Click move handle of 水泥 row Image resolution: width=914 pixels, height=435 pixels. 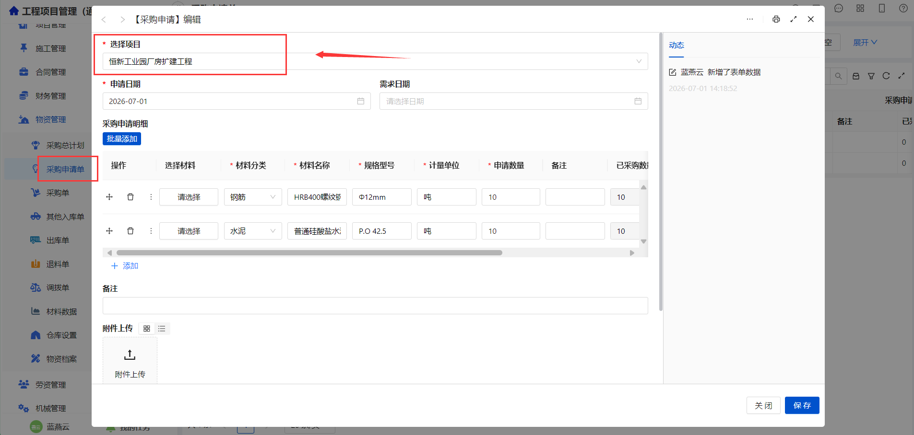tap(109, 231)
